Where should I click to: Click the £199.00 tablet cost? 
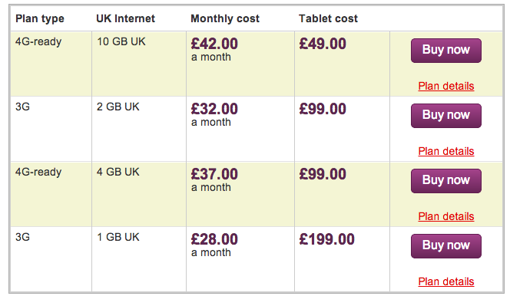click(327, 239)
